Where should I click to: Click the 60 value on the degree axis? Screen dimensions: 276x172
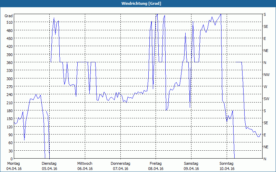(11, 143)
